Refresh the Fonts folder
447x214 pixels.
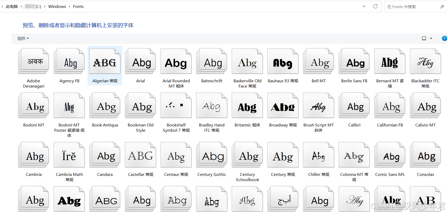375,6
